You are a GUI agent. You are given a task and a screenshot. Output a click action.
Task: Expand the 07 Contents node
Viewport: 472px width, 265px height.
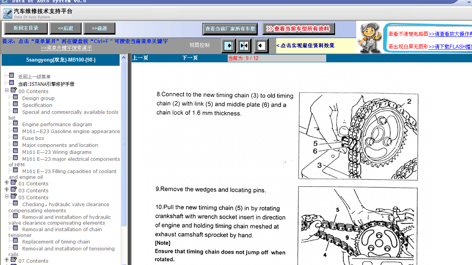pos(7,260)
